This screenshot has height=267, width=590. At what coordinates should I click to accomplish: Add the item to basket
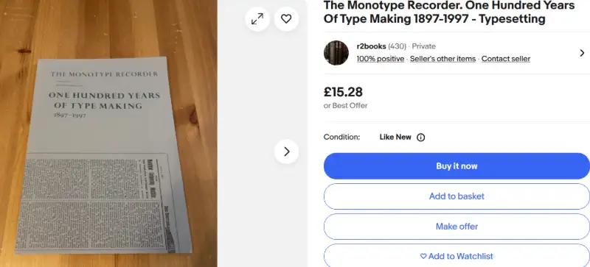point(457,196)
